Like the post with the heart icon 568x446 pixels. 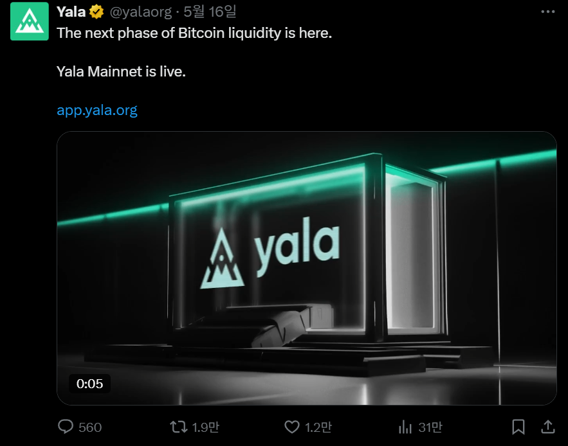coord(292,427)
